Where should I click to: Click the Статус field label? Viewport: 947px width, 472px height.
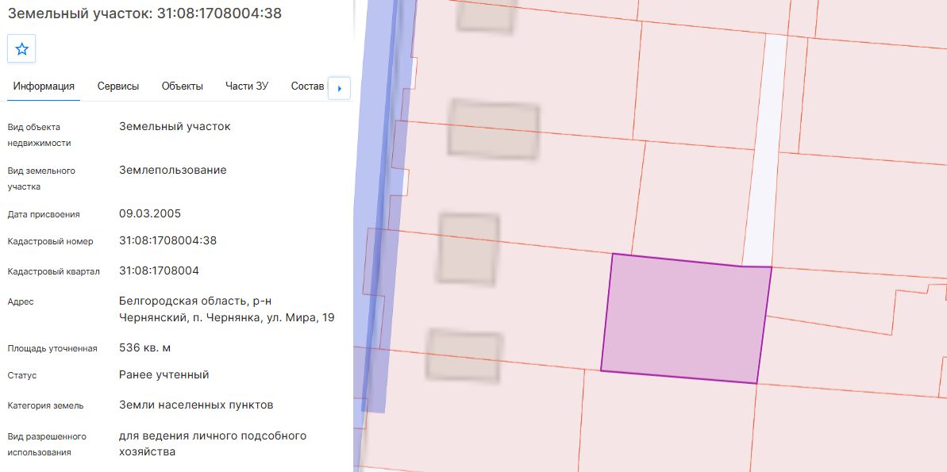pyautogui.click(x=22, y=375)
